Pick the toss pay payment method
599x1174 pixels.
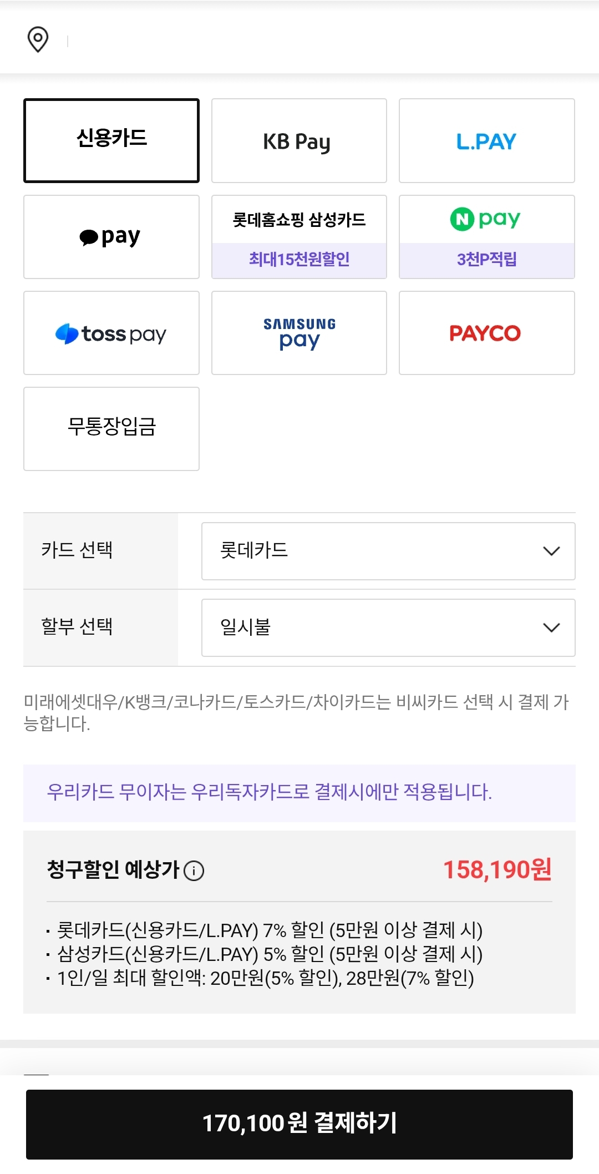(111, 333)
